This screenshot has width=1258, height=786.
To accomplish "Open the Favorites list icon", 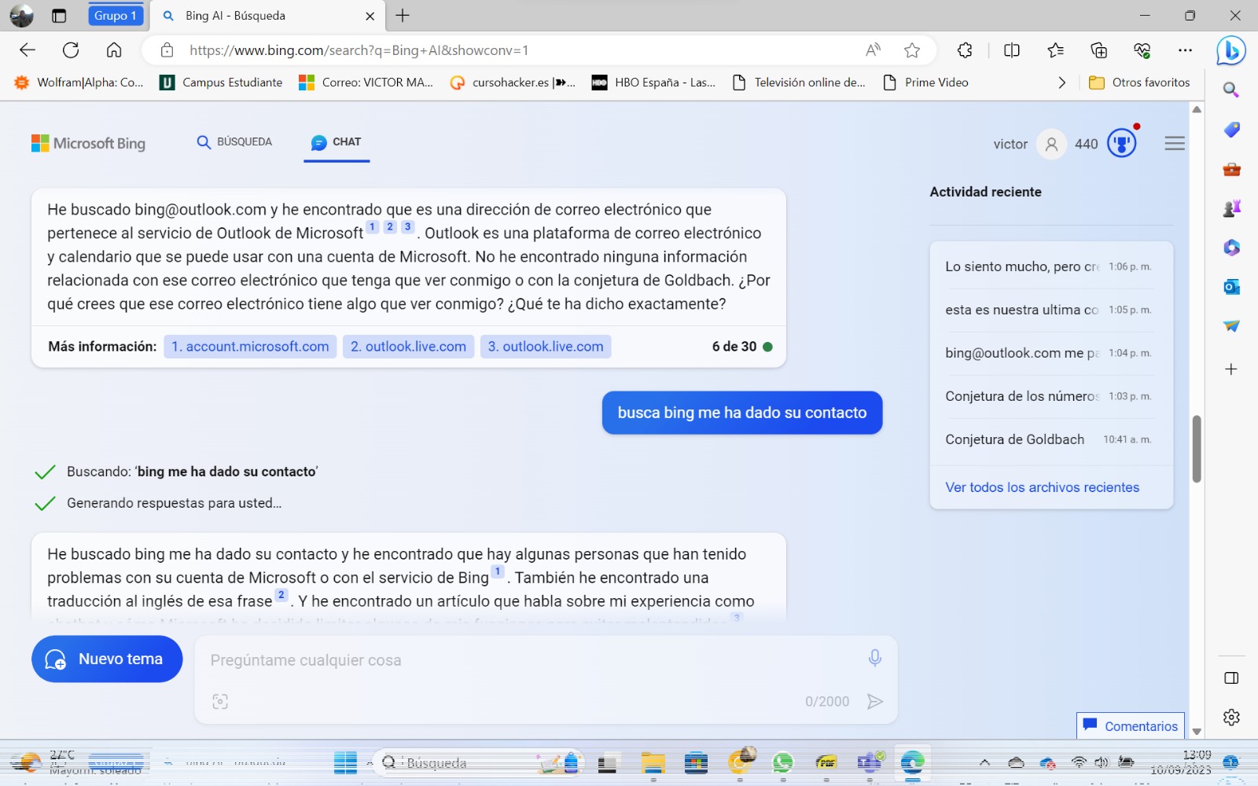I will (x=1056, y=50).
